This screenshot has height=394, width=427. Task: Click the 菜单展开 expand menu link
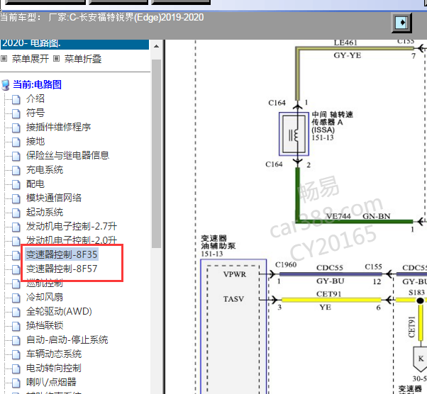[30, 59]
